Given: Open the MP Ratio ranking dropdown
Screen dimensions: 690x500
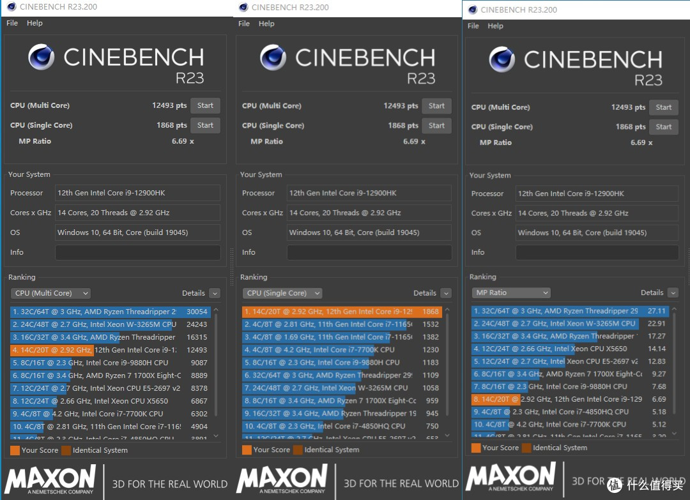Looking at the screenshot, I should click(x=511, y=292).
